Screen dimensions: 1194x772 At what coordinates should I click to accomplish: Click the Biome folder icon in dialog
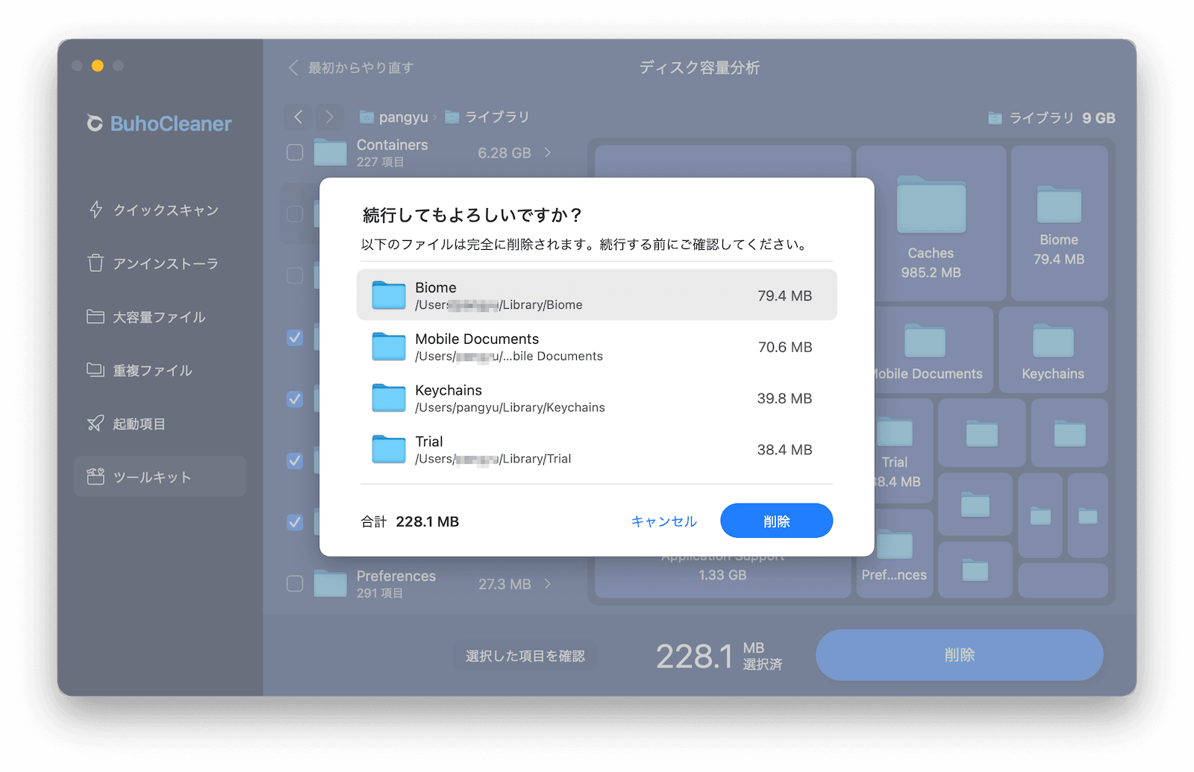tap(389, 295)
